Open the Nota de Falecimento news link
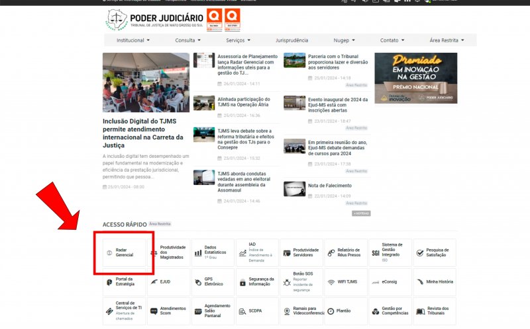This screenshot has height=329, width=530. point(329,186)
